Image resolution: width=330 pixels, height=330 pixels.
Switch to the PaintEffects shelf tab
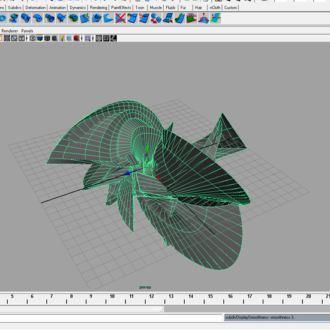point(121,8)
